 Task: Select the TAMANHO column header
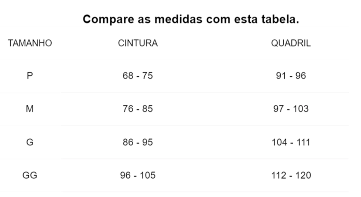pyautogui.click(x=30, y=43)
